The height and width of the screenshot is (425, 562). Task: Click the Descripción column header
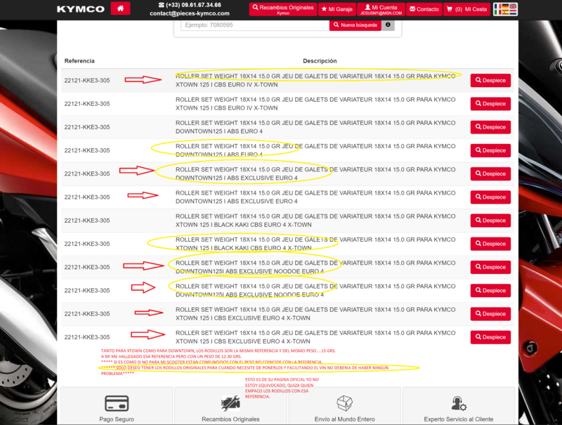point(320,61)
